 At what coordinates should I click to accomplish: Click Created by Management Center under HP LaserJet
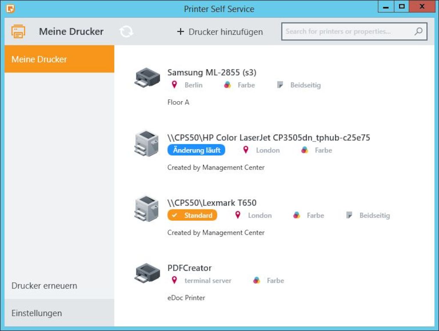point(216,168)
